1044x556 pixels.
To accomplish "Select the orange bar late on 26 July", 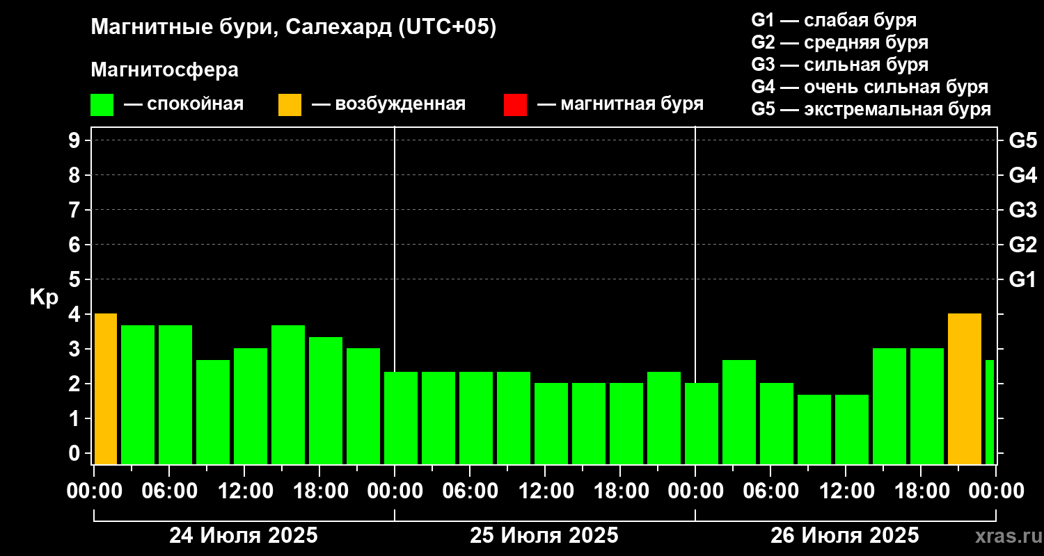I will 964,389.
